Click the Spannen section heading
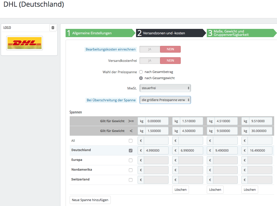277x206 pixels. pos(76,112)
